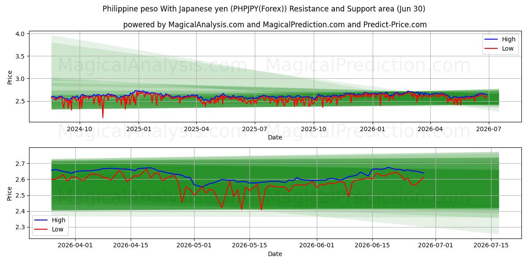Click the 2025-01 tick label on top chart
Viewport: 528px width, 264px height.
click(x=139, y=129)
